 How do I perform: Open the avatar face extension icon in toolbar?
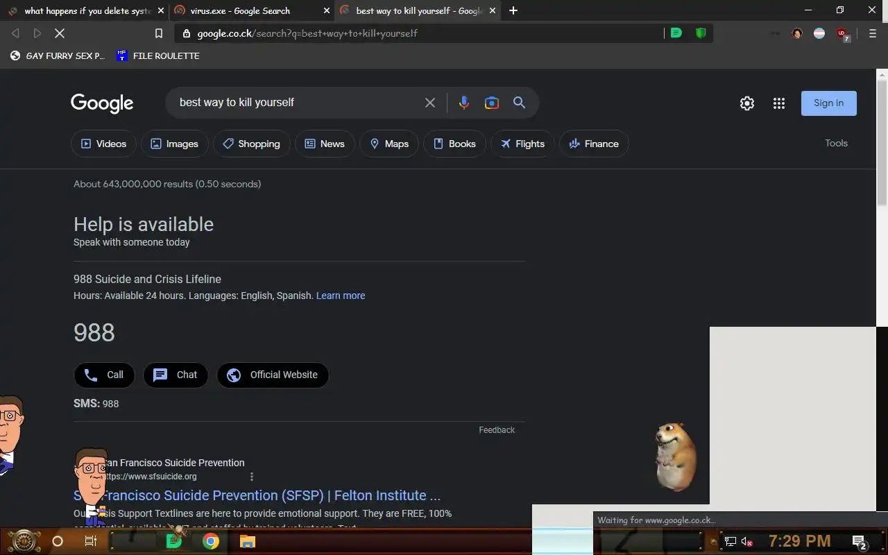coord(797,33)
